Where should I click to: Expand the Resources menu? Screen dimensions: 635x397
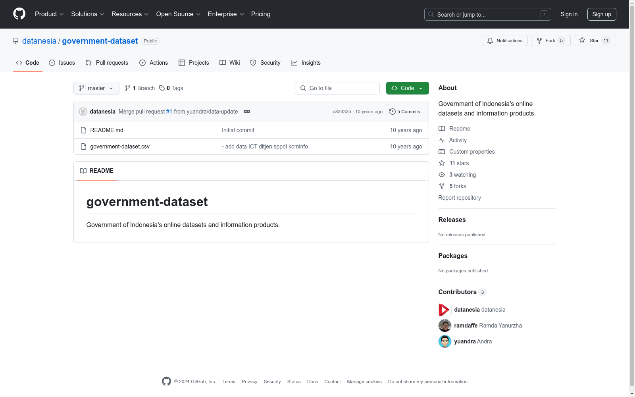click(130, 14)
